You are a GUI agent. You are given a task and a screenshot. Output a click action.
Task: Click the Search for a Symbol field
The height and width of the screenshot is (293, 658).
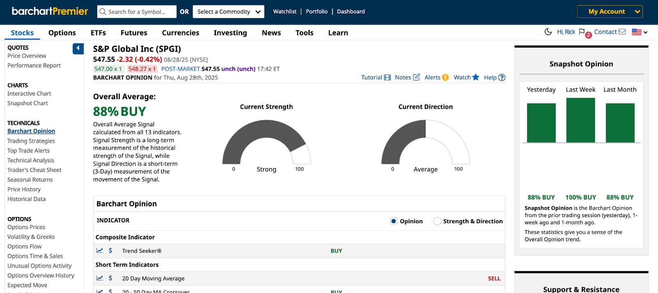pos(137,12)
